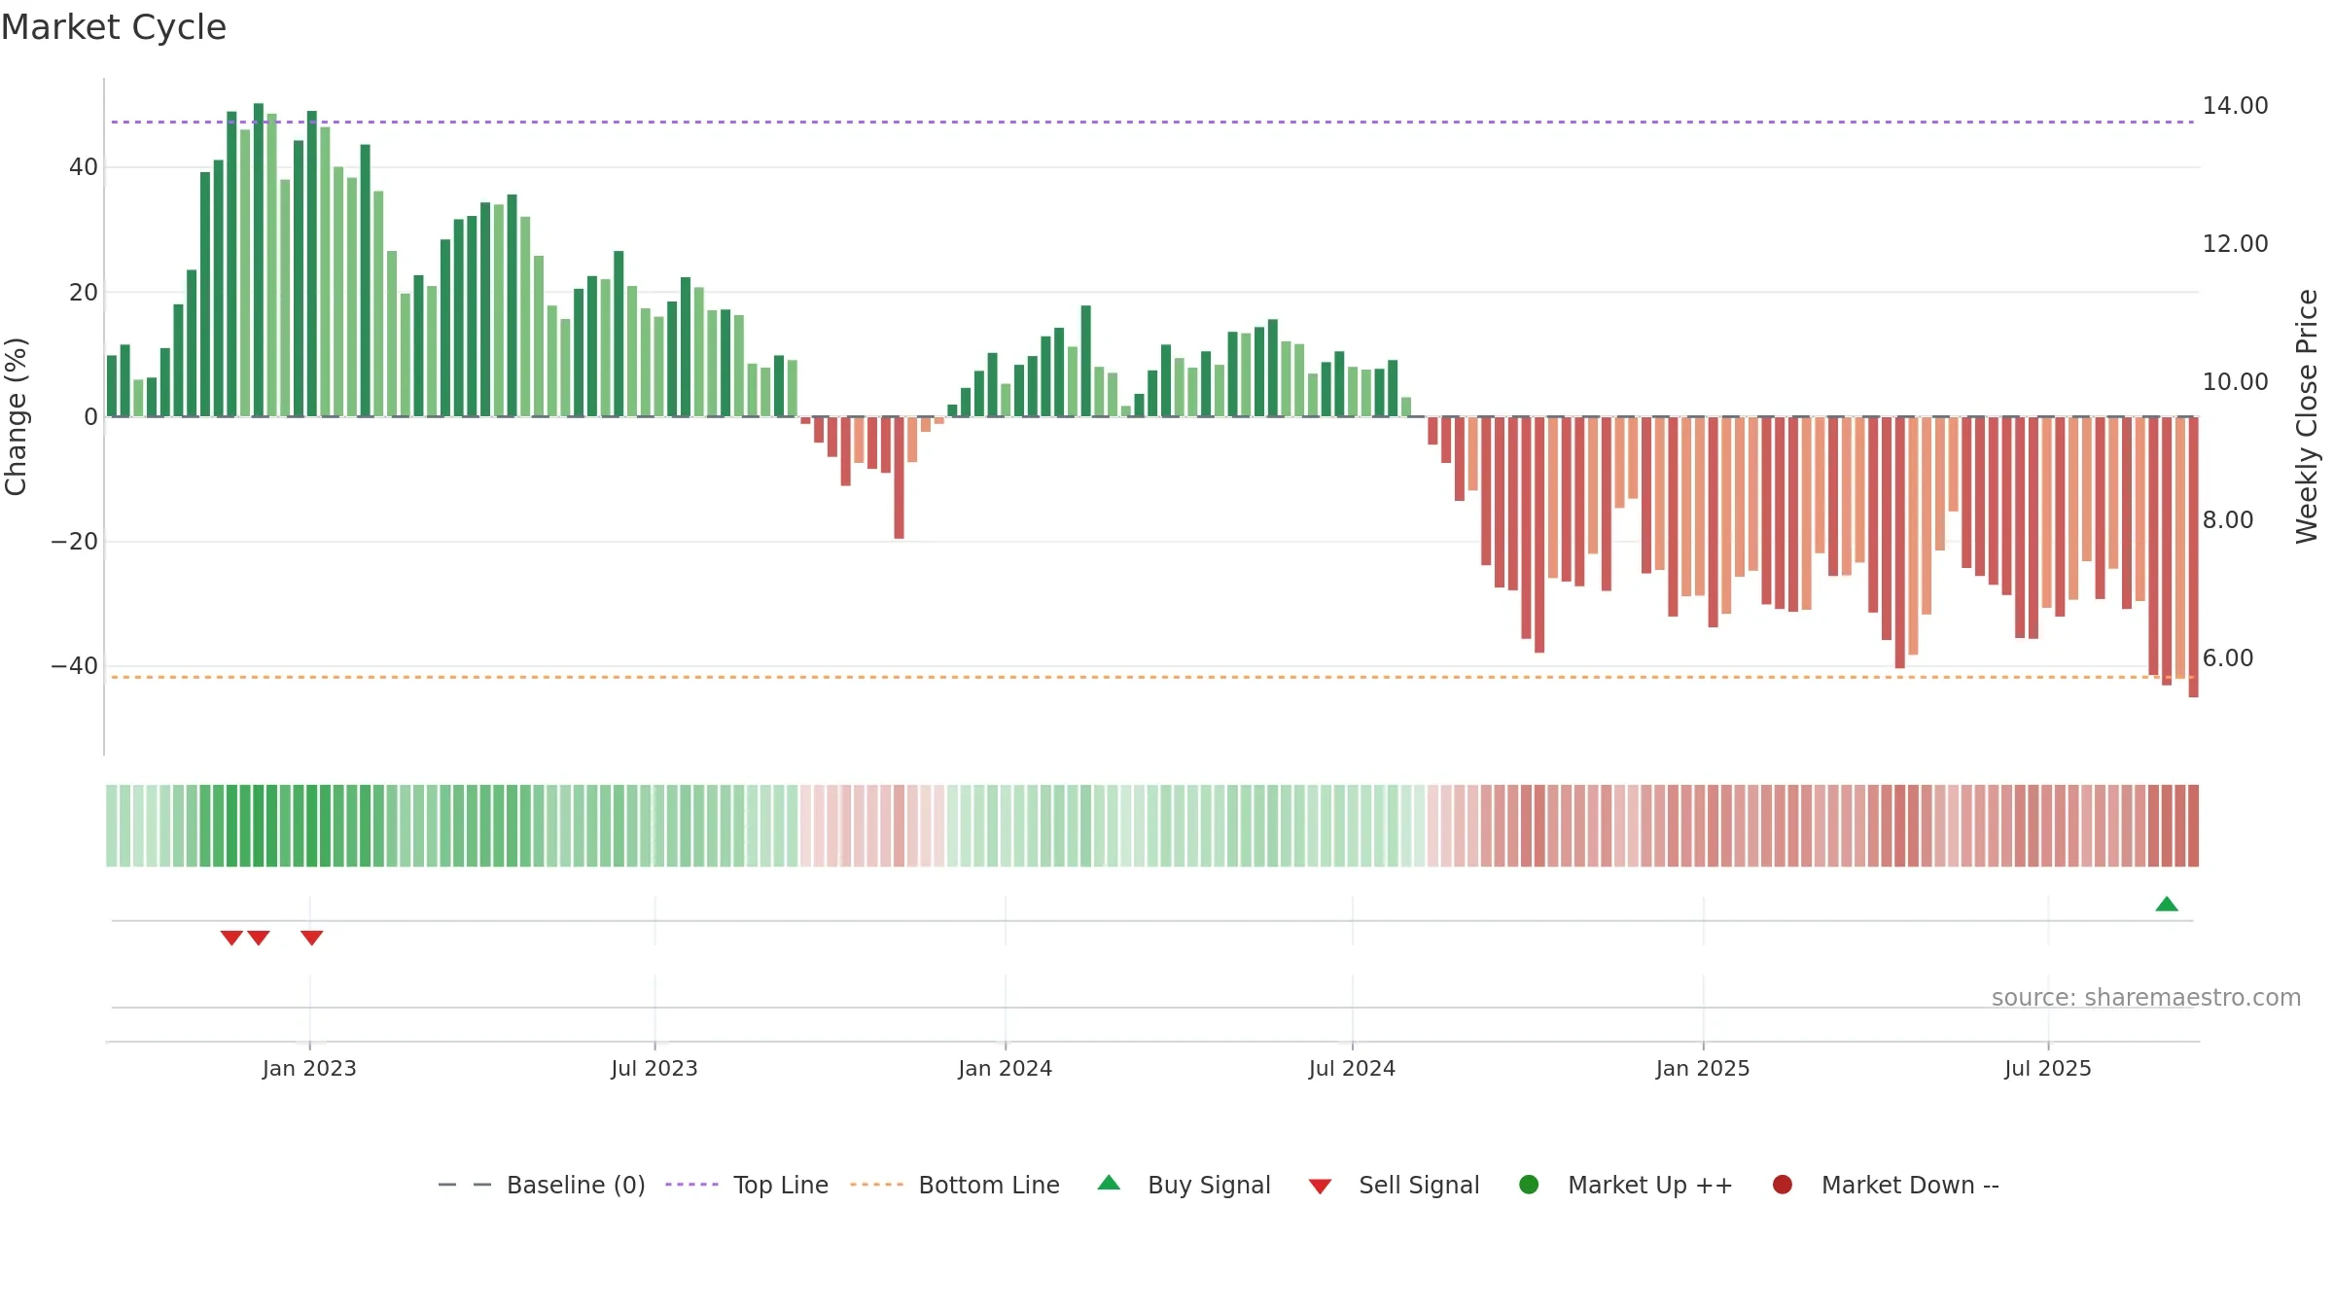The image size is (2334, 1313).
Task: Click the tallest green bar above the top line
Action: click(x=259, y=260)
